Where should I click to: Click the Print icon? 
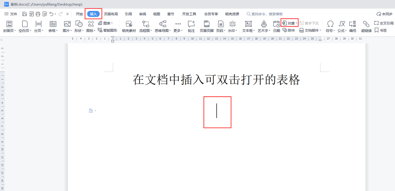[x=38, y=14]
